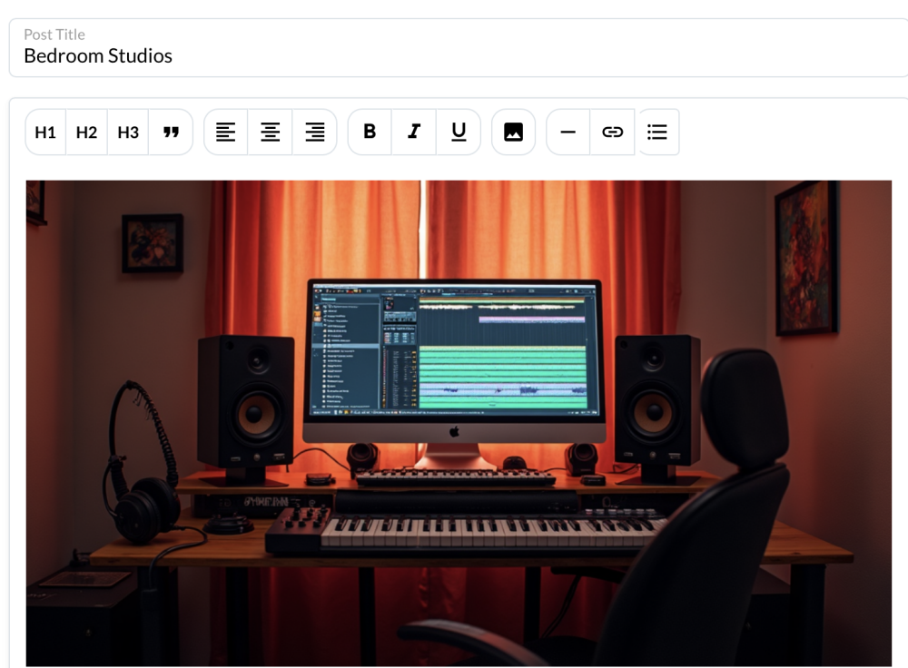Apply Heading 2 format with H2
This screenshot has width=908, height=668.
tap(86, 133)
